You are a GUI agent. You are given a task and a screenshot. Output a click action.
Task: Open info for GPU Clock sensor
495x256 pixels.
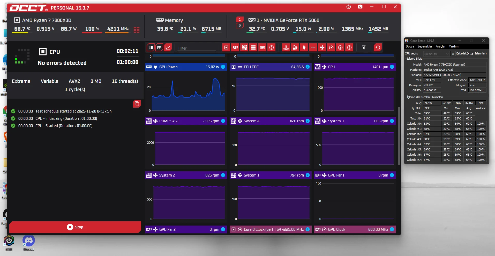(x=392, y=229)
